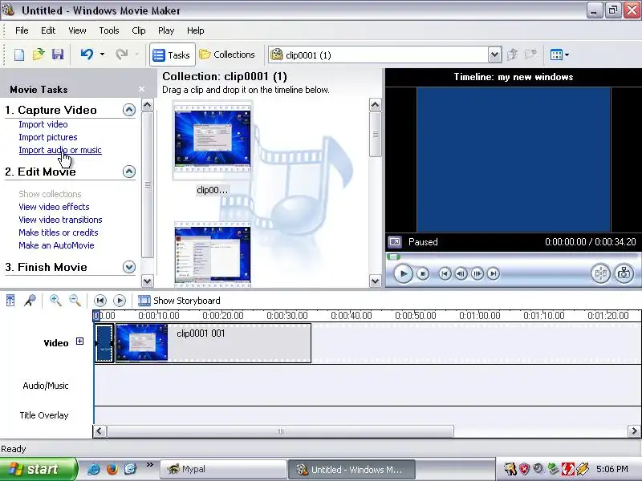Image resolution: width=642 pixels, height=481 pixels.
Task: Open the Play menu
Action: [166, 30]
